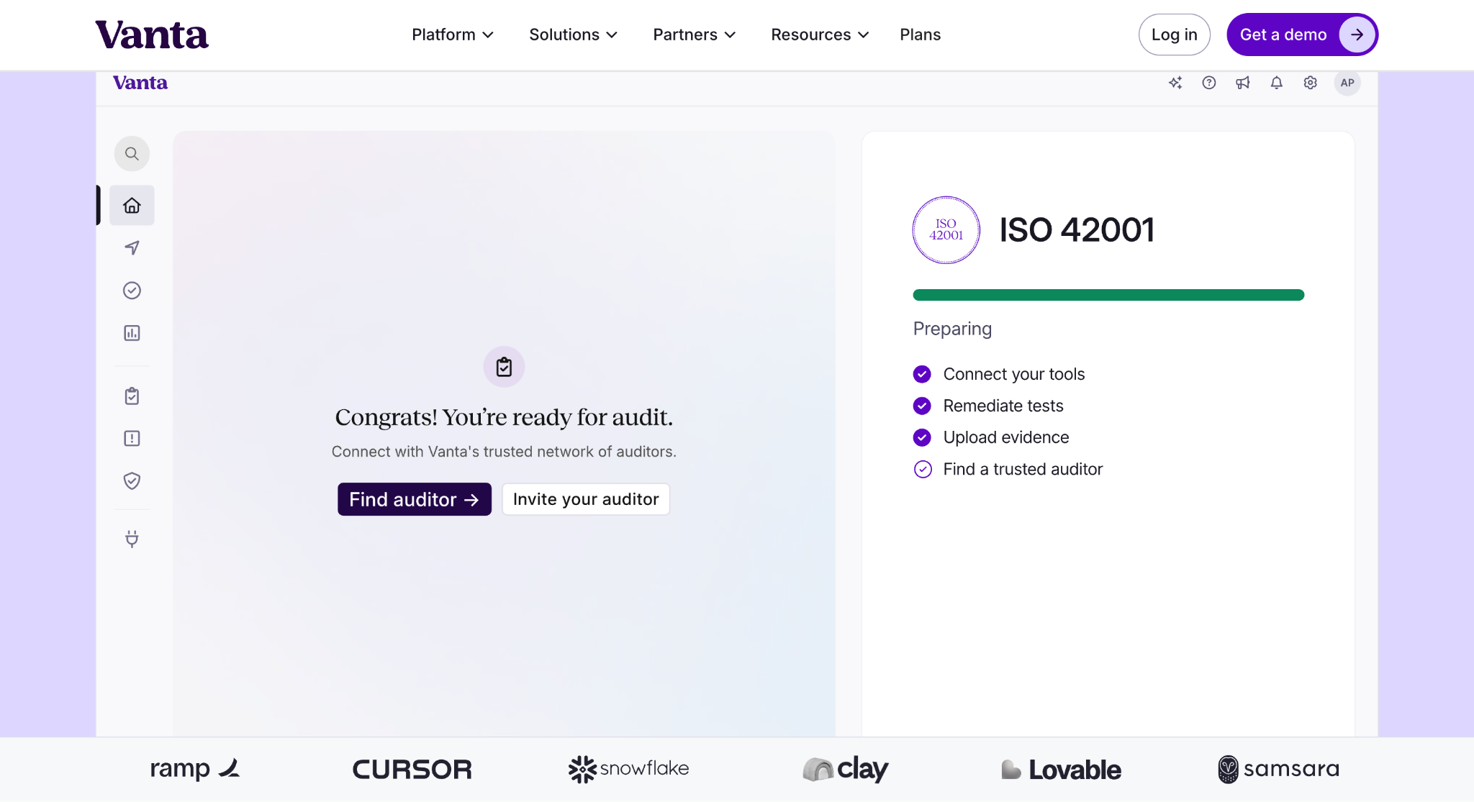This screenshot has height=802, width=1474.
Task: Click the Snowflake logo
Action: coord(629,769)
